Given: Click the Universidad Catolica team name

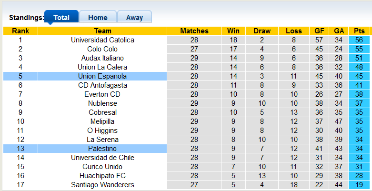Looking at the screenshot, I should click(x=102, y=40).
